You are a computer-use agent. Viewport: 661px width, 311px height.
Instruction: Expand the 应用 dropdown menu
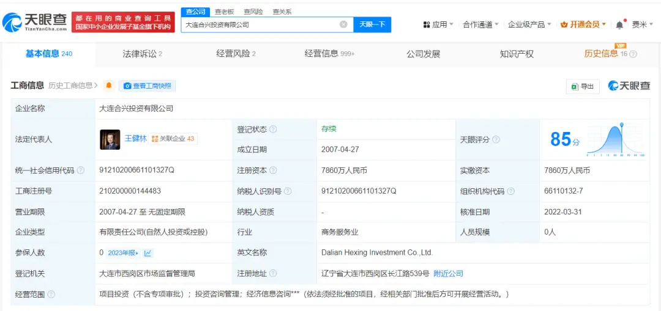coord(438,24)
